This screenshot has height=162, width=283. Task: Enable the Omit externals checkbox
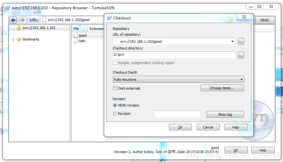[x=115, y=88]
